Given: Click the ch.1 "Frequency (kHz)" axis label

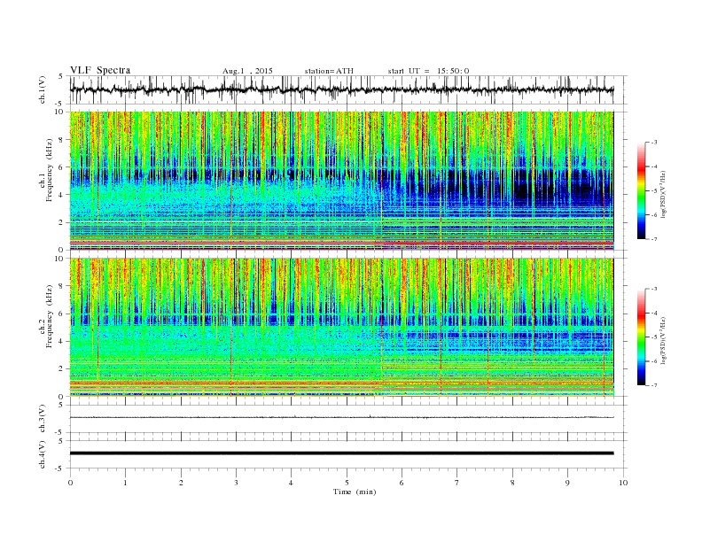Looking at the screenshot, I should pos(50,170).
